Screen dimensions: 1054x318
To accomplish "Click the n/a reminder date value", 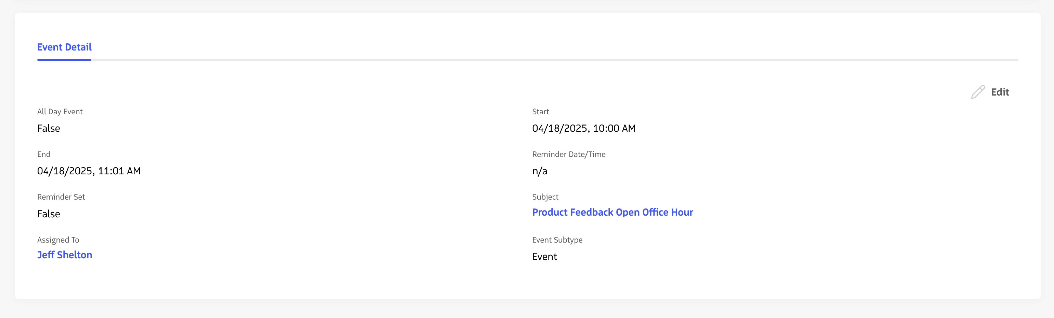I will click(x=539, y=171).
